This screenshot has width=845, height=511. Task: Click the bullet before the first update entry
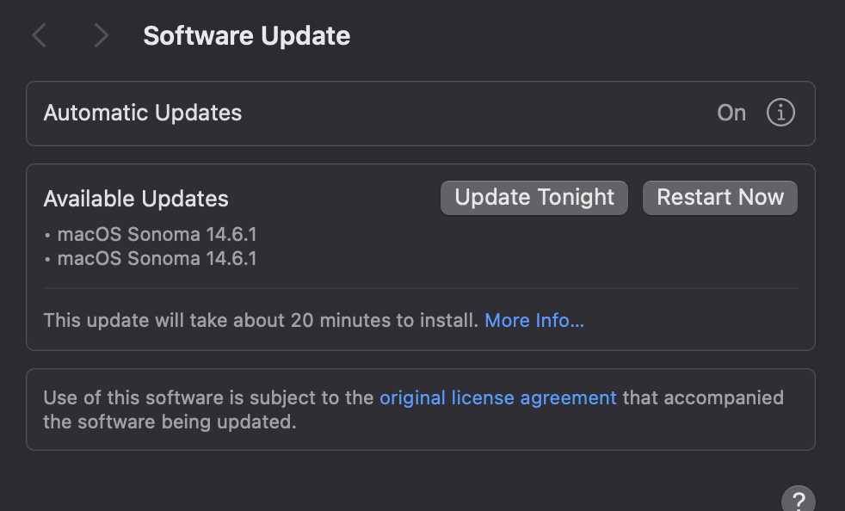point(47,234)
